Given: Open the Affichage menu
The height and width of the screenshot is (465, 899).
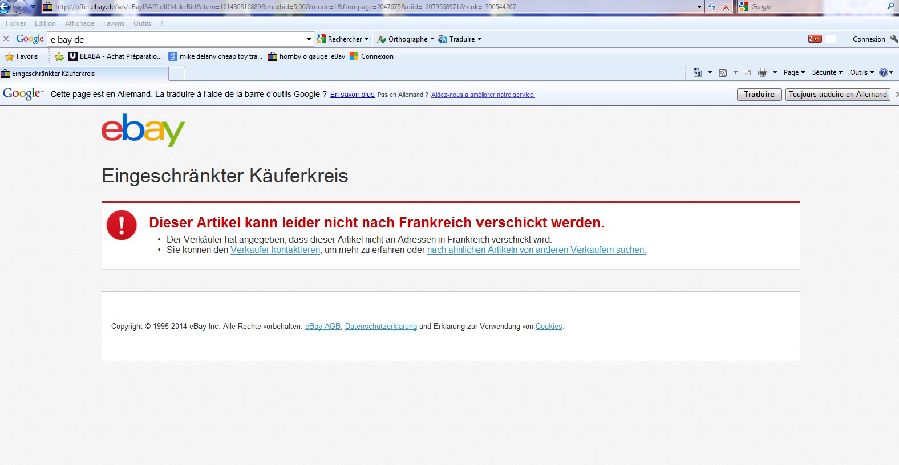Looking at the screenshot, I should tap(79, 23).
